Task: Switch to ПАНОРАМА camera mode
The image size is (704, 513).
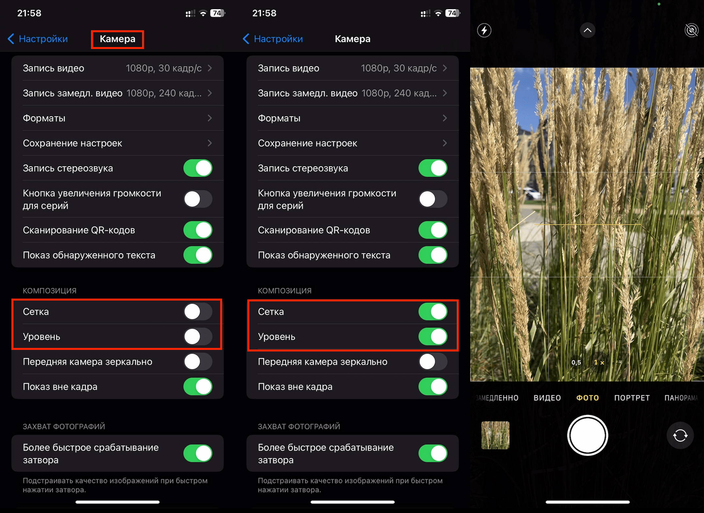Action: point(681,398)
